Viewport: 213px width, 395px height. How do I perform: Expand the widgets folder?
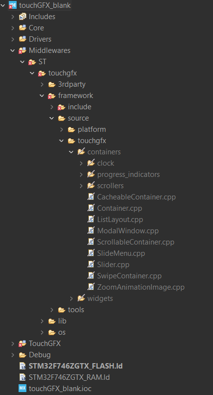pos(71,298)
